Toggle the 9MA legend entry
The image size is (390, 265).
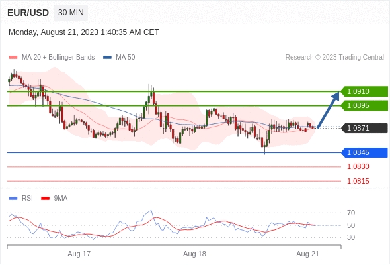54,199
